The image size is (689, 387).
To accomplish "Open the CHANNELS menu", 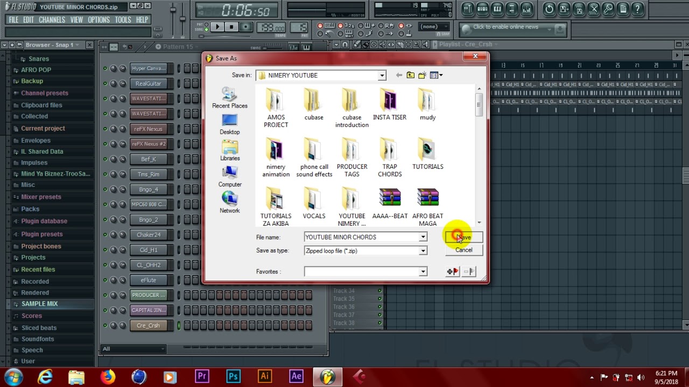I will tap(52, 20).
